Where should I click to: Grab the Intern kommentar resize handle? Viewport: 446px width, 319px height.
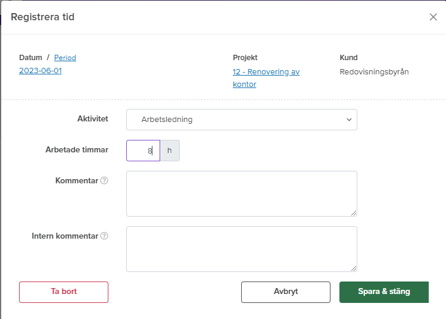click(354, 268)
